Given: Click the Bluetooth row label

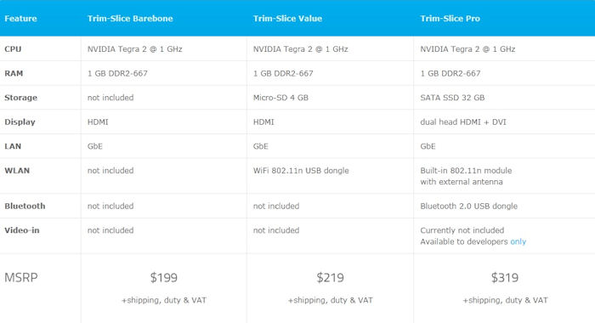Looking at the screenshot, I should tap(25, 206).
